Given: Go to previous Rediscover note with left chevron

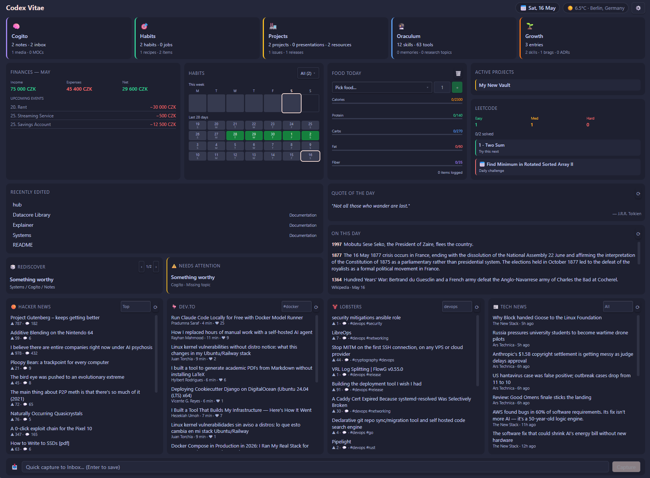Looking at the screenshot, I should pos(141,267).
